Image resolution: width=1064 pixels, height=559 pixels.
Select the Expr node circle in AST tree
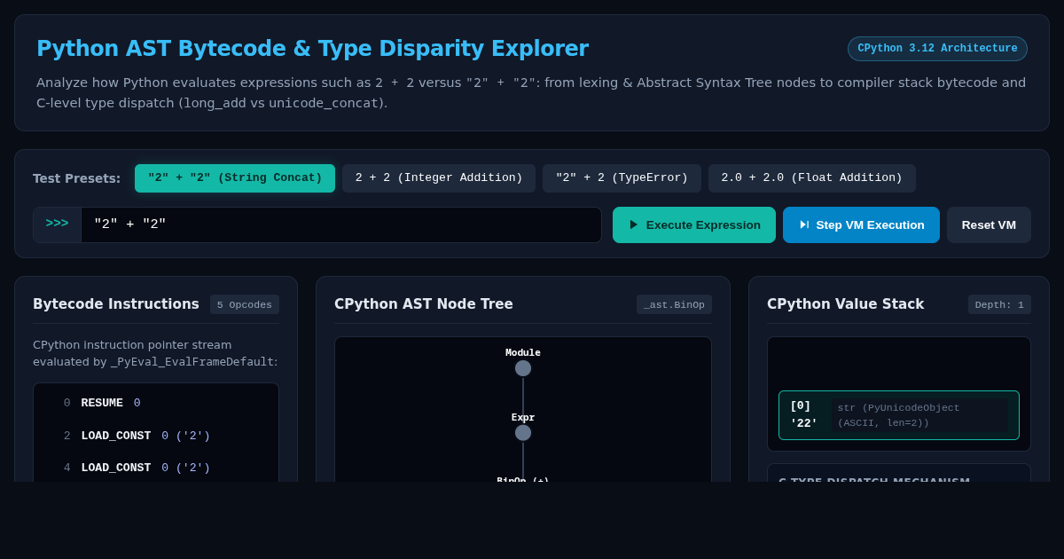[x=523, y=433]
